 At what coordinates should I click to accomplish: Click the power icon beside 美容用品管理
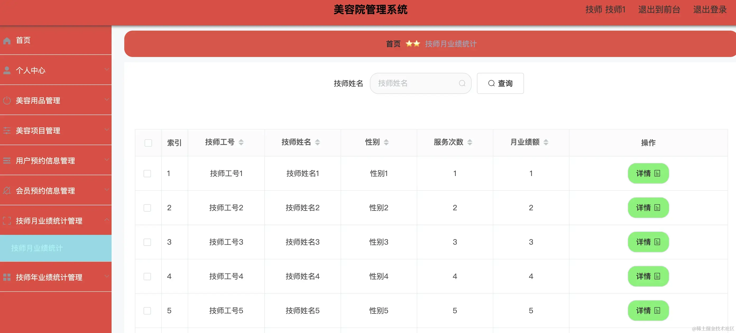pos(7,101)
